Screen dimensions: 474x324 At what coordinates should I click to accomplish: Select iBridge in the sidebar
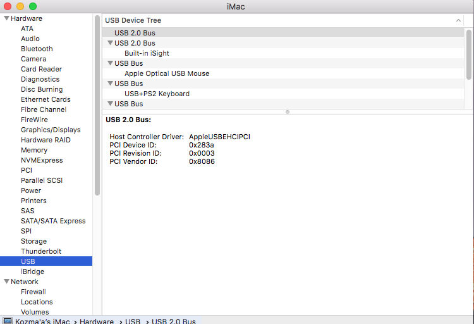pyautogui.click(x=33, y=271)
